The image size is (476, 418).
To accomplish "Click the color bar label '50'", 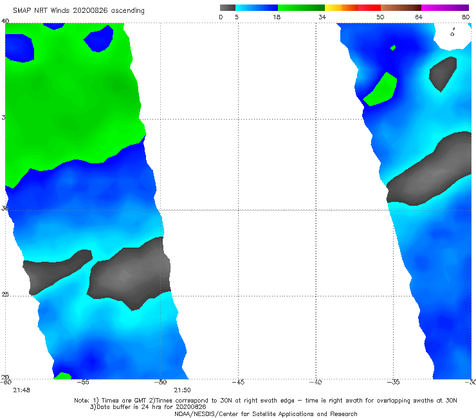I will click(x=380, y=17).
